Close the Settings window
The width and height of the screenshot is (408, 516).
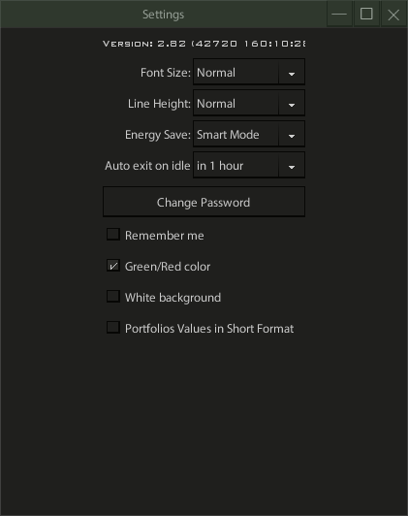pos(393,15)
